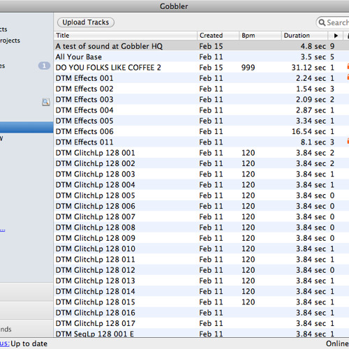Select track DTM GlitchLp 128 005
Viewport: 349px width, 349px height.
pyautogui.click(x=201, y=195)
